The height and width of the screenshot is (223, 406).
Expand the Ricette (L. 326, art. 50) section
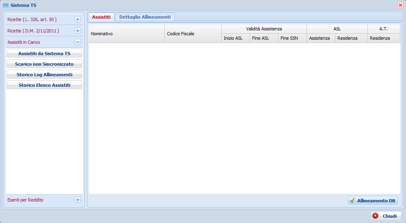(78, 19)
